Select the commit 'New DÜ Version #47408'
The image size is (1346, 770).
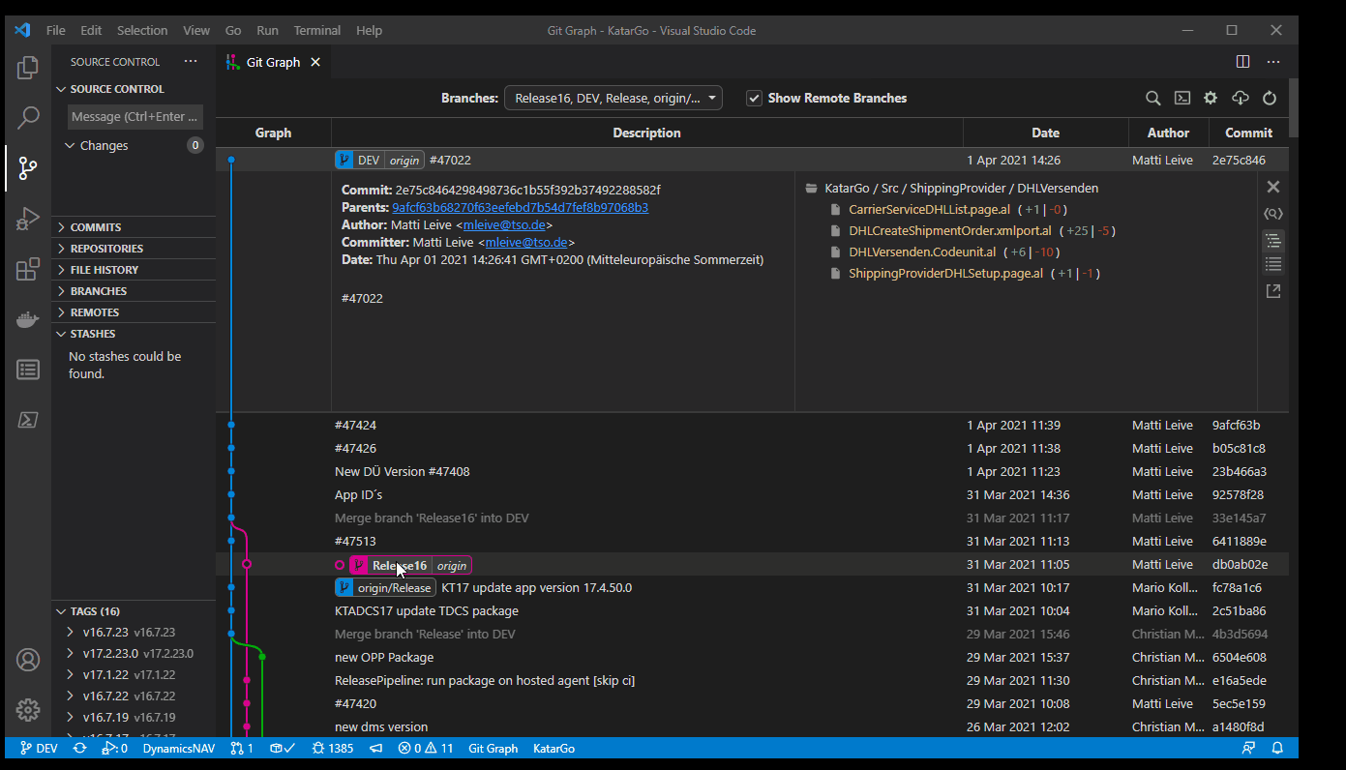752,471
